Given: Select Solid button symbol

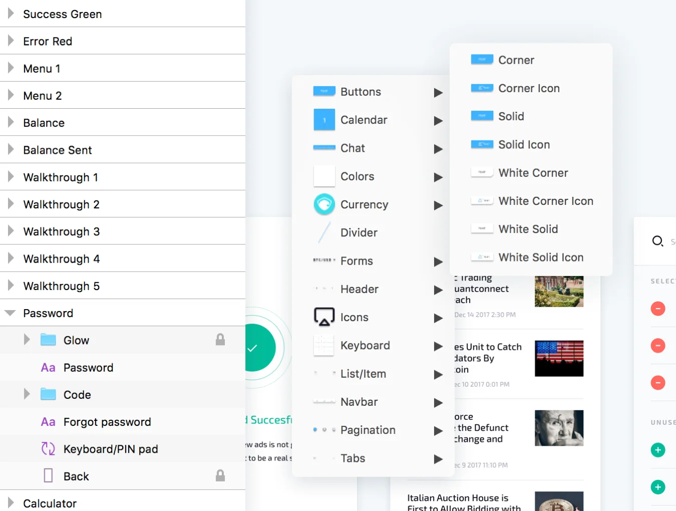Looking at the screenshot, I should (x=531, y=116).
